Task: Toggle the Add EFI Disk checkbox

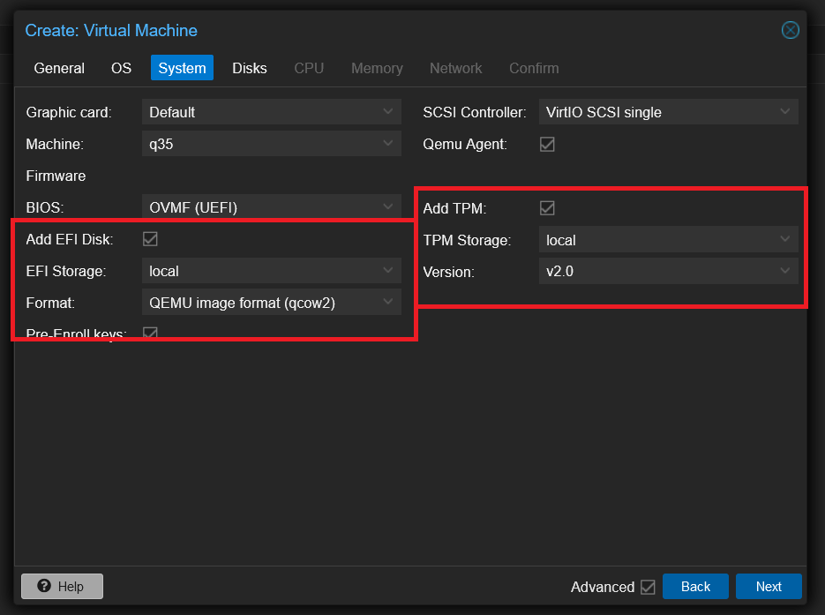Action: tap(151, 239)
